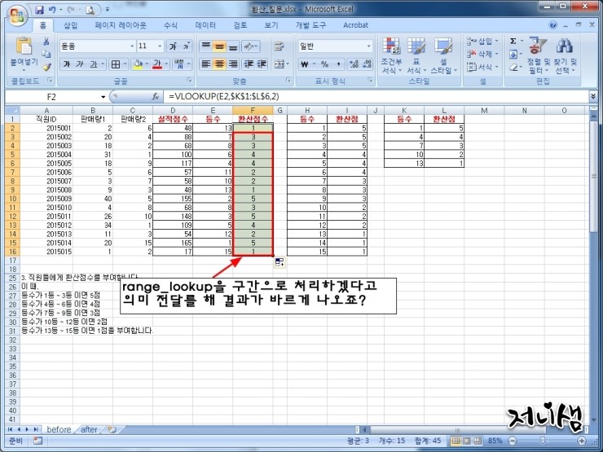Apply percent style
This screenshot has height=452, width=603.
(324, 64)
